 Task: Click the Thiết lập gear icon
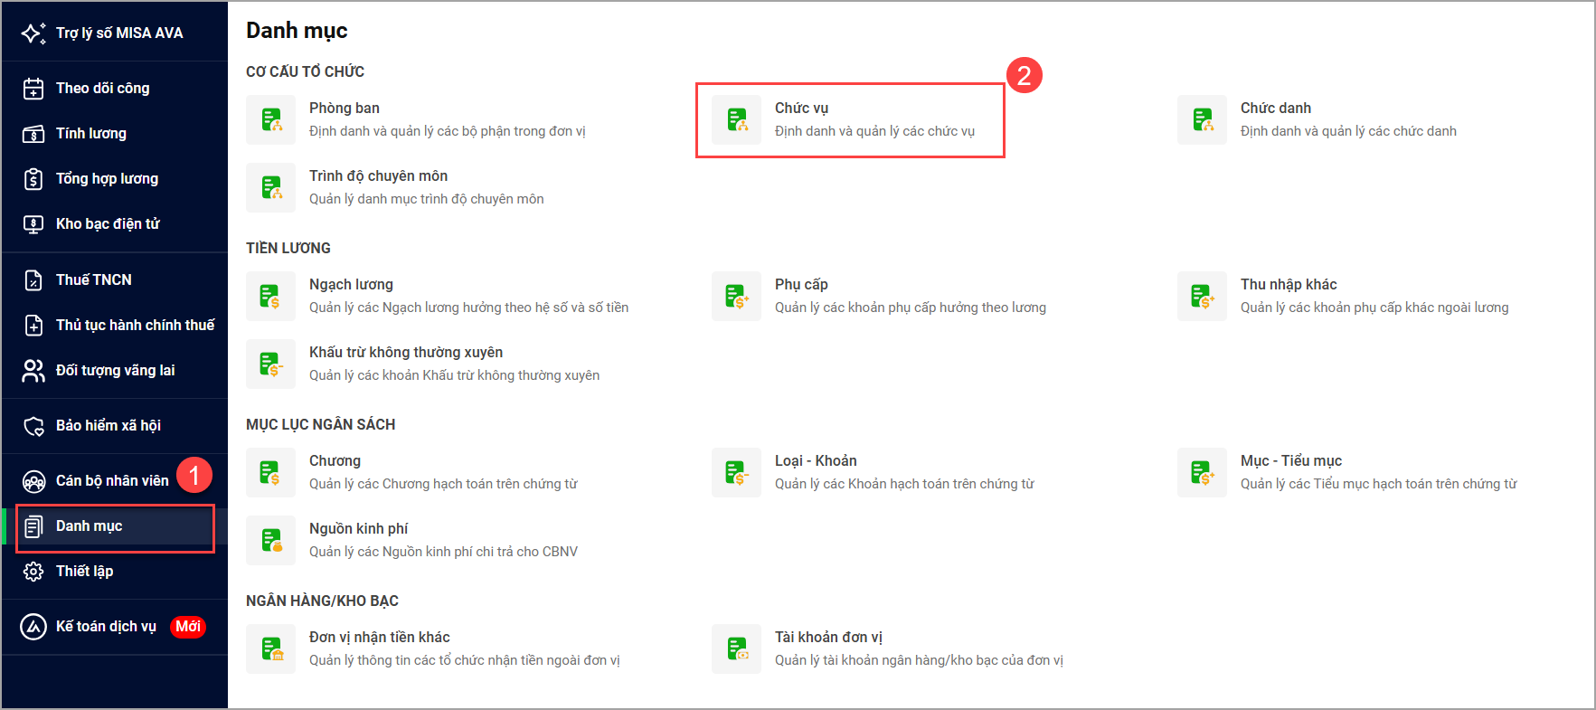click(33, 572)
